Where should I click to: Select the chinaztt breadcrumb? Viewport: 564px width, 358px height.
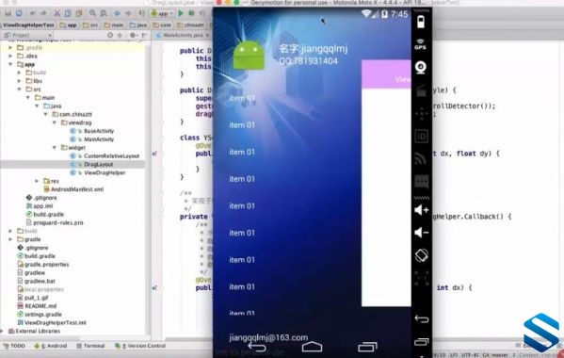coord(190,24)
